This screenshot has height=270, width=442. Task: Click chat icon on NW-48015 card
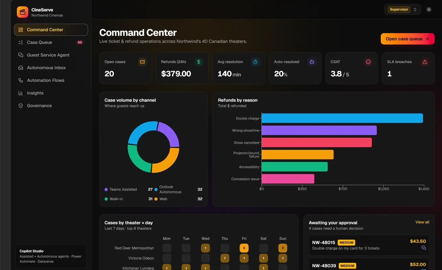[x=423, y=248]
